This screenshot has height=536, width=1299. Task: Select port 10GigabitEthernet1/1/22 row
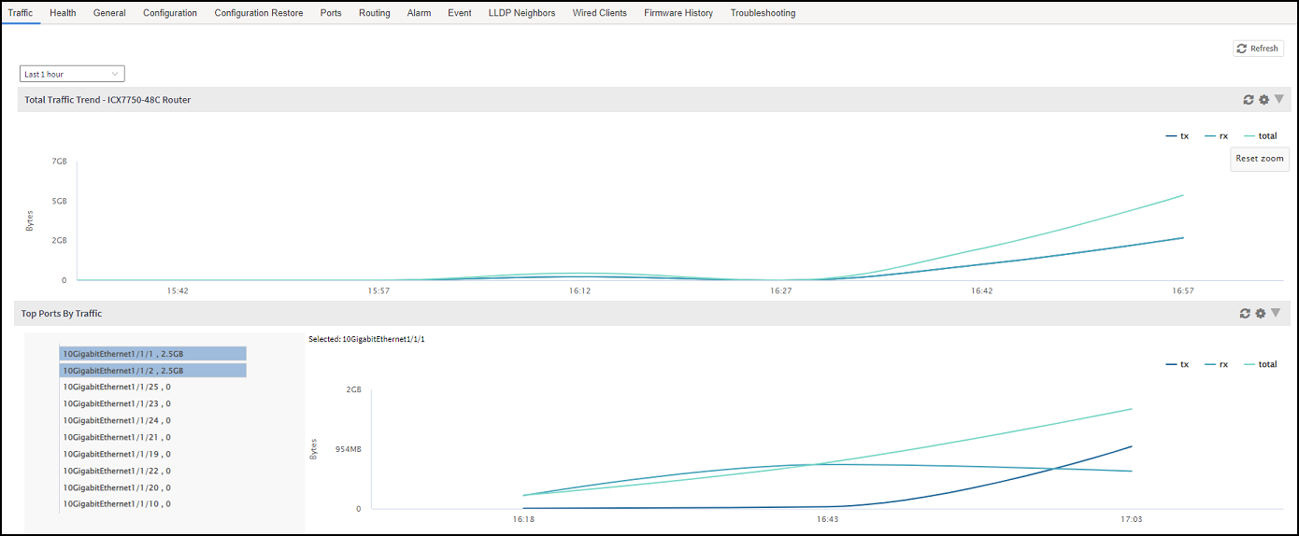(x=117, y=471)
